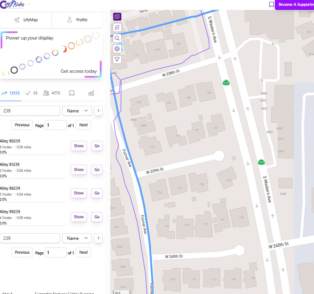
Task: Show Alley 80239 on the map
Action: point(79,146)
